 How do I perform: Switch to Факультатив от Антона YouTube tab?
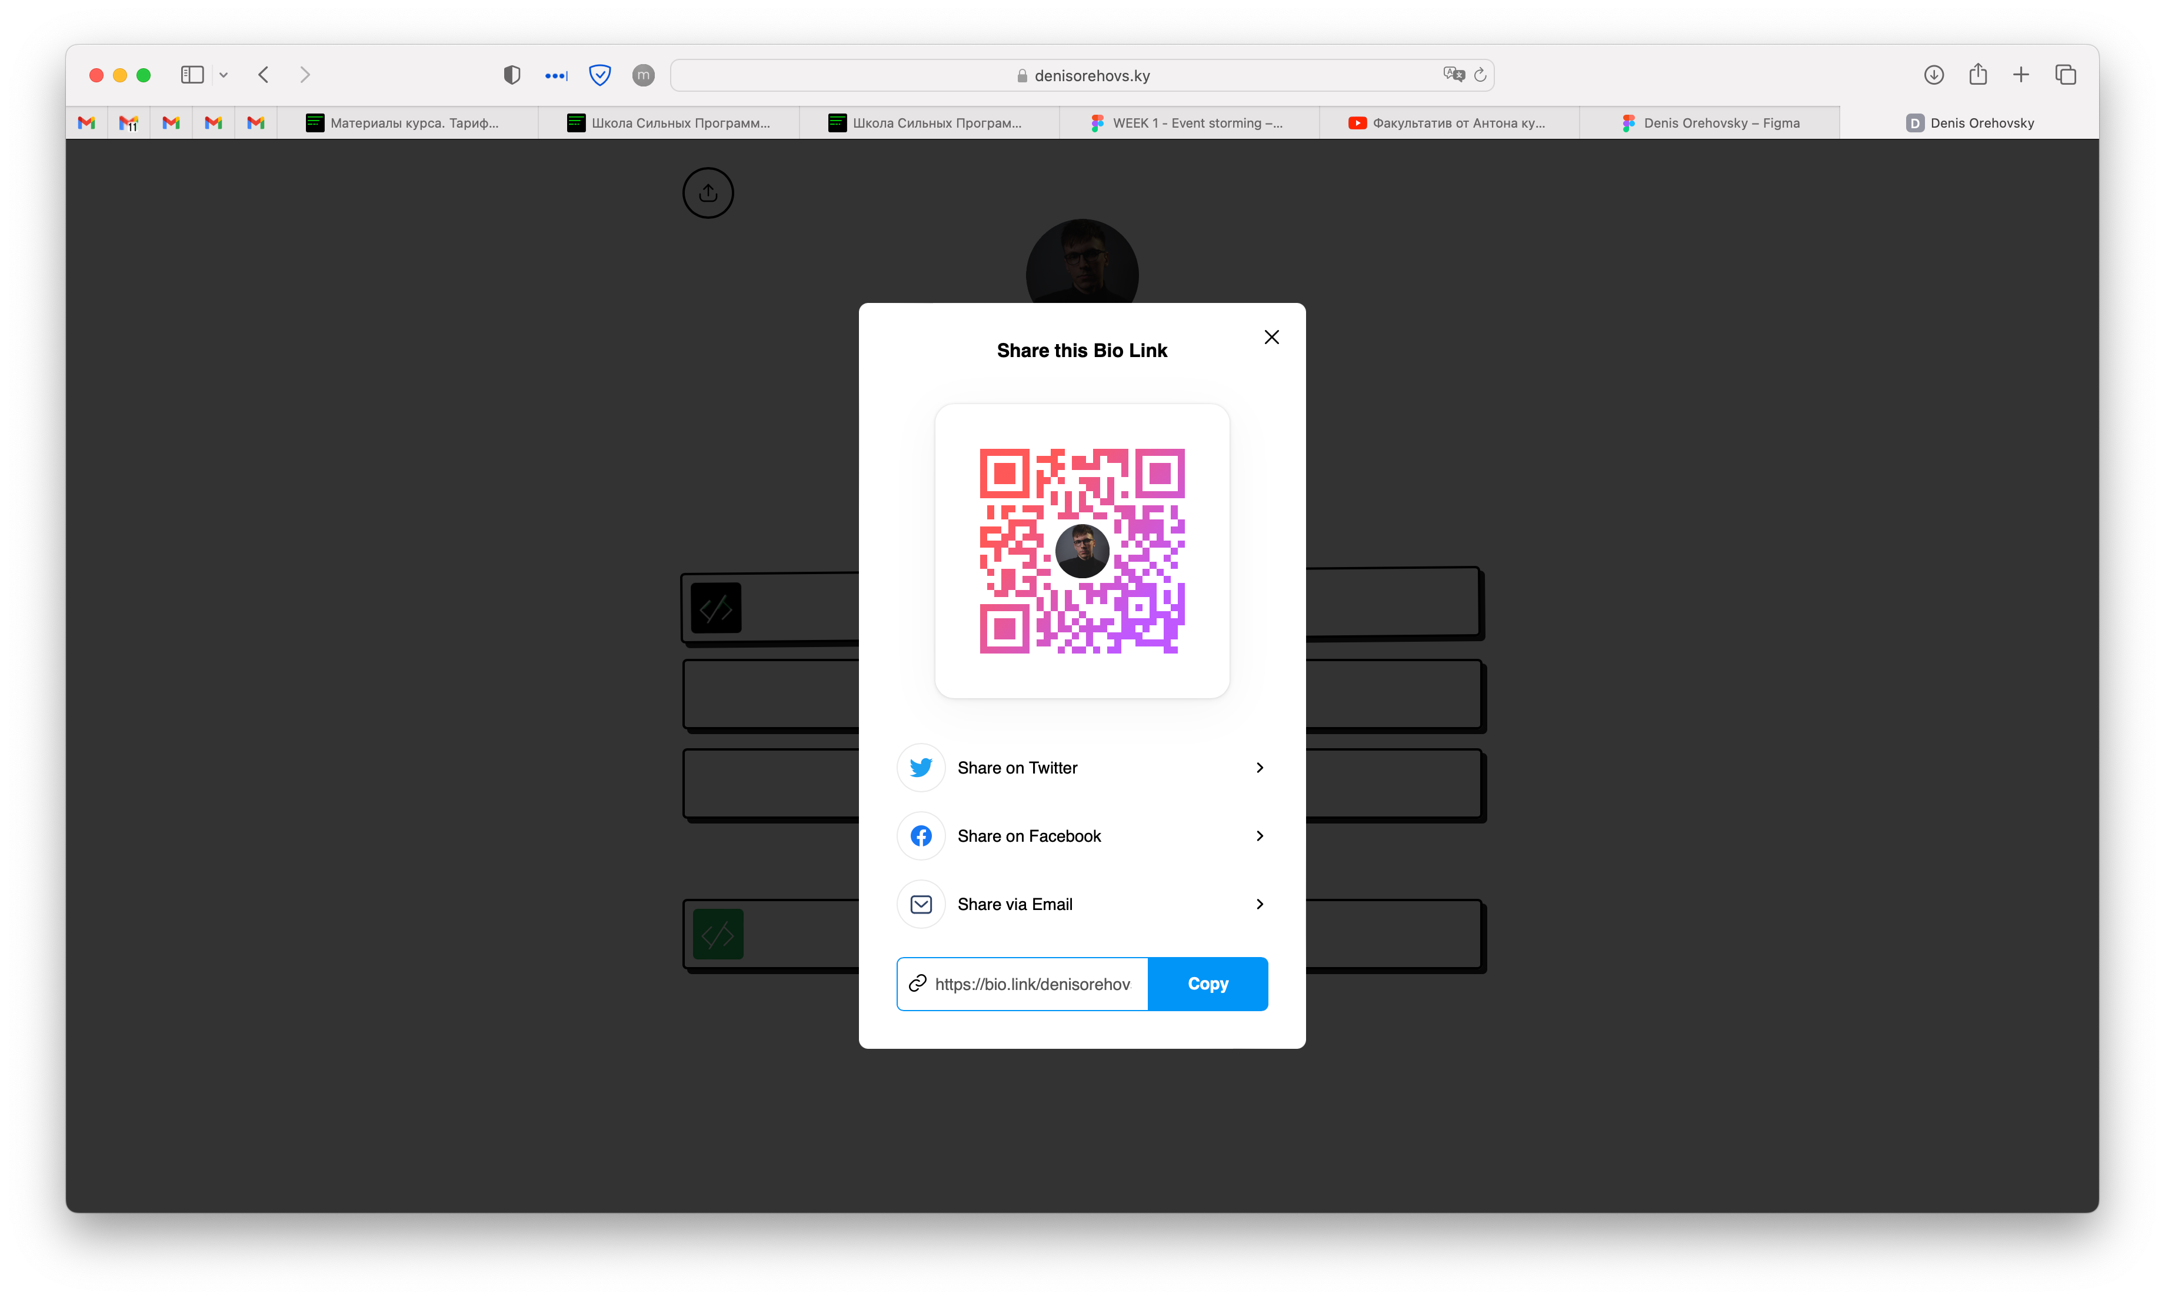(1449, 122)
